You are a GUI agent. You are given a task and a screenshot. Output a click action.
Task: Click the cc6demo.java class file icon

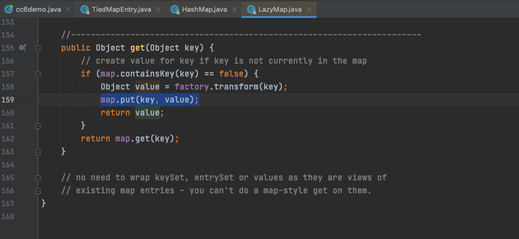9,9
